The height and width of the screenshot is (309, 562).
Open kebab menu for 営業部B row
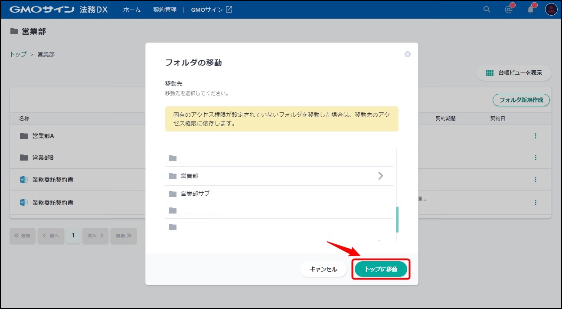click(x=535, y=158)
